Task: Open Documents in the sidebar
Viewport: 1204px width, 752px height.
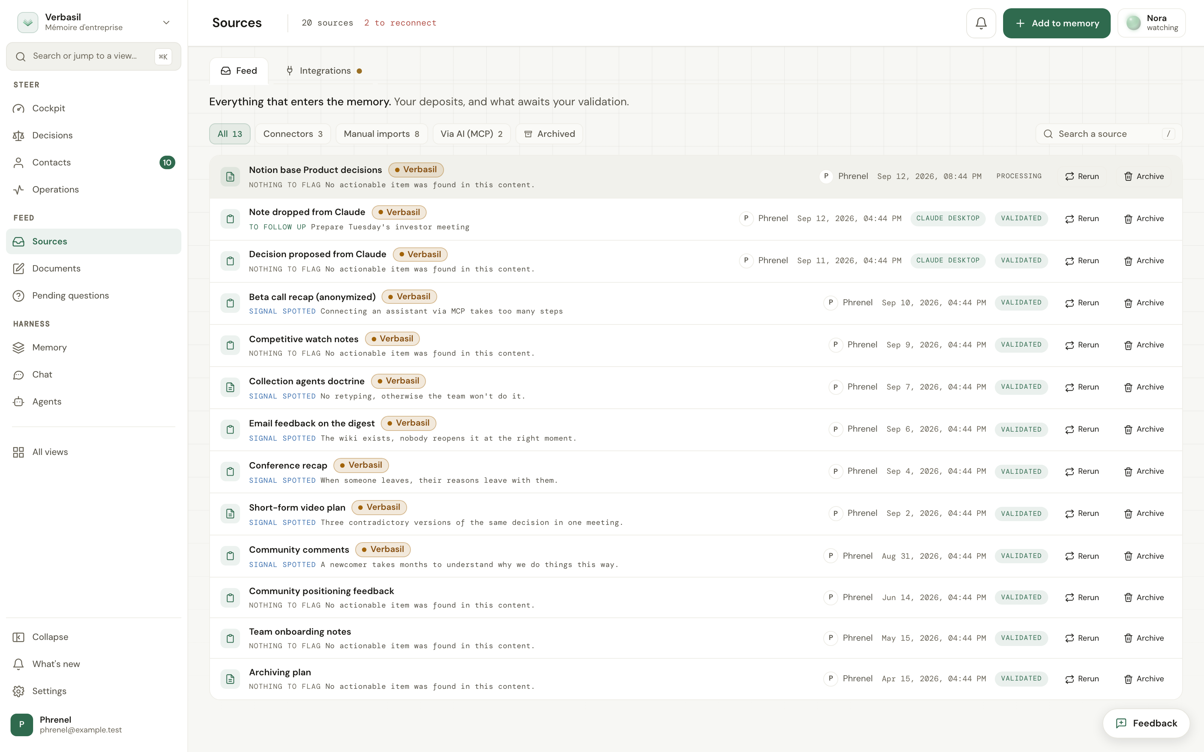Action: (x=94, y=268)
